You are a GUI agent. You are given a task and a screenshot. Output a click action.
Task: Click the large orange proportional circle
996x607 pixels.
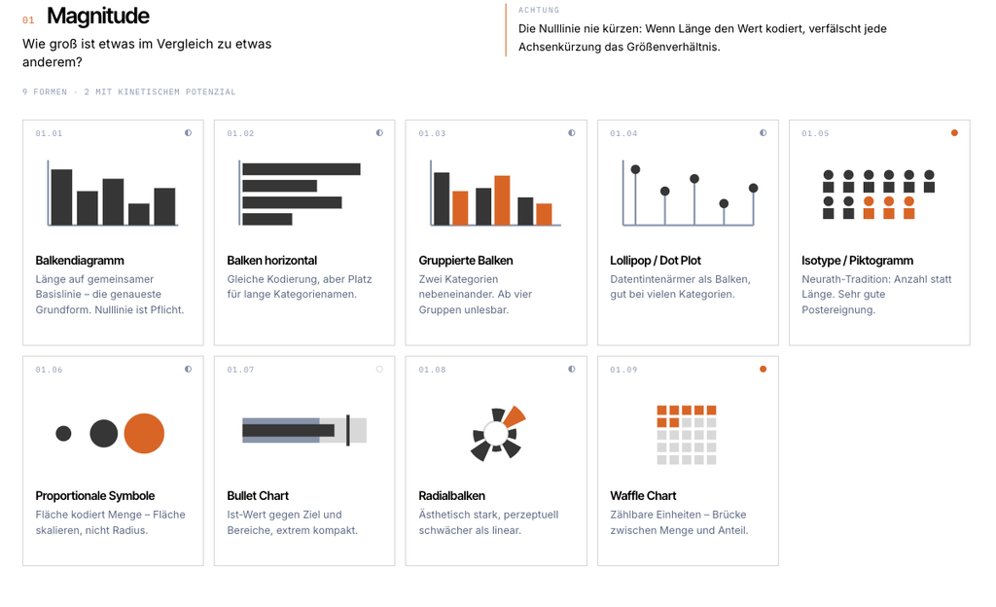coord(144,434)
